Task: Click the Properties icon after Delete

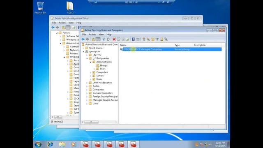Action: [119, 39]
